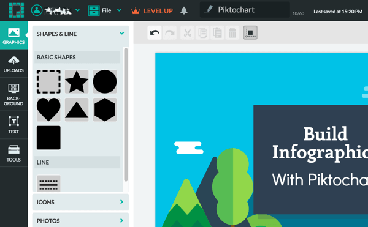Insert the heart shape

point(48,110)
